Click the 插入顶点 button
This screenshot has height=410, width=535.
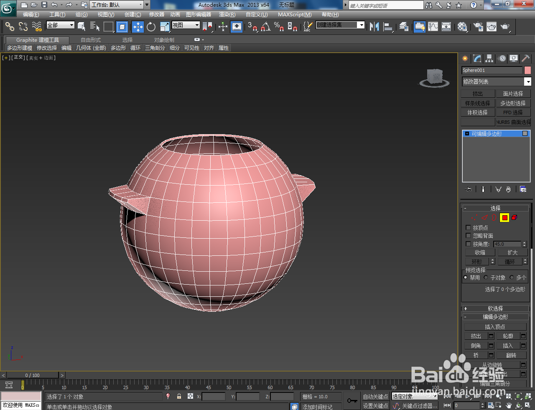(495, 327)
